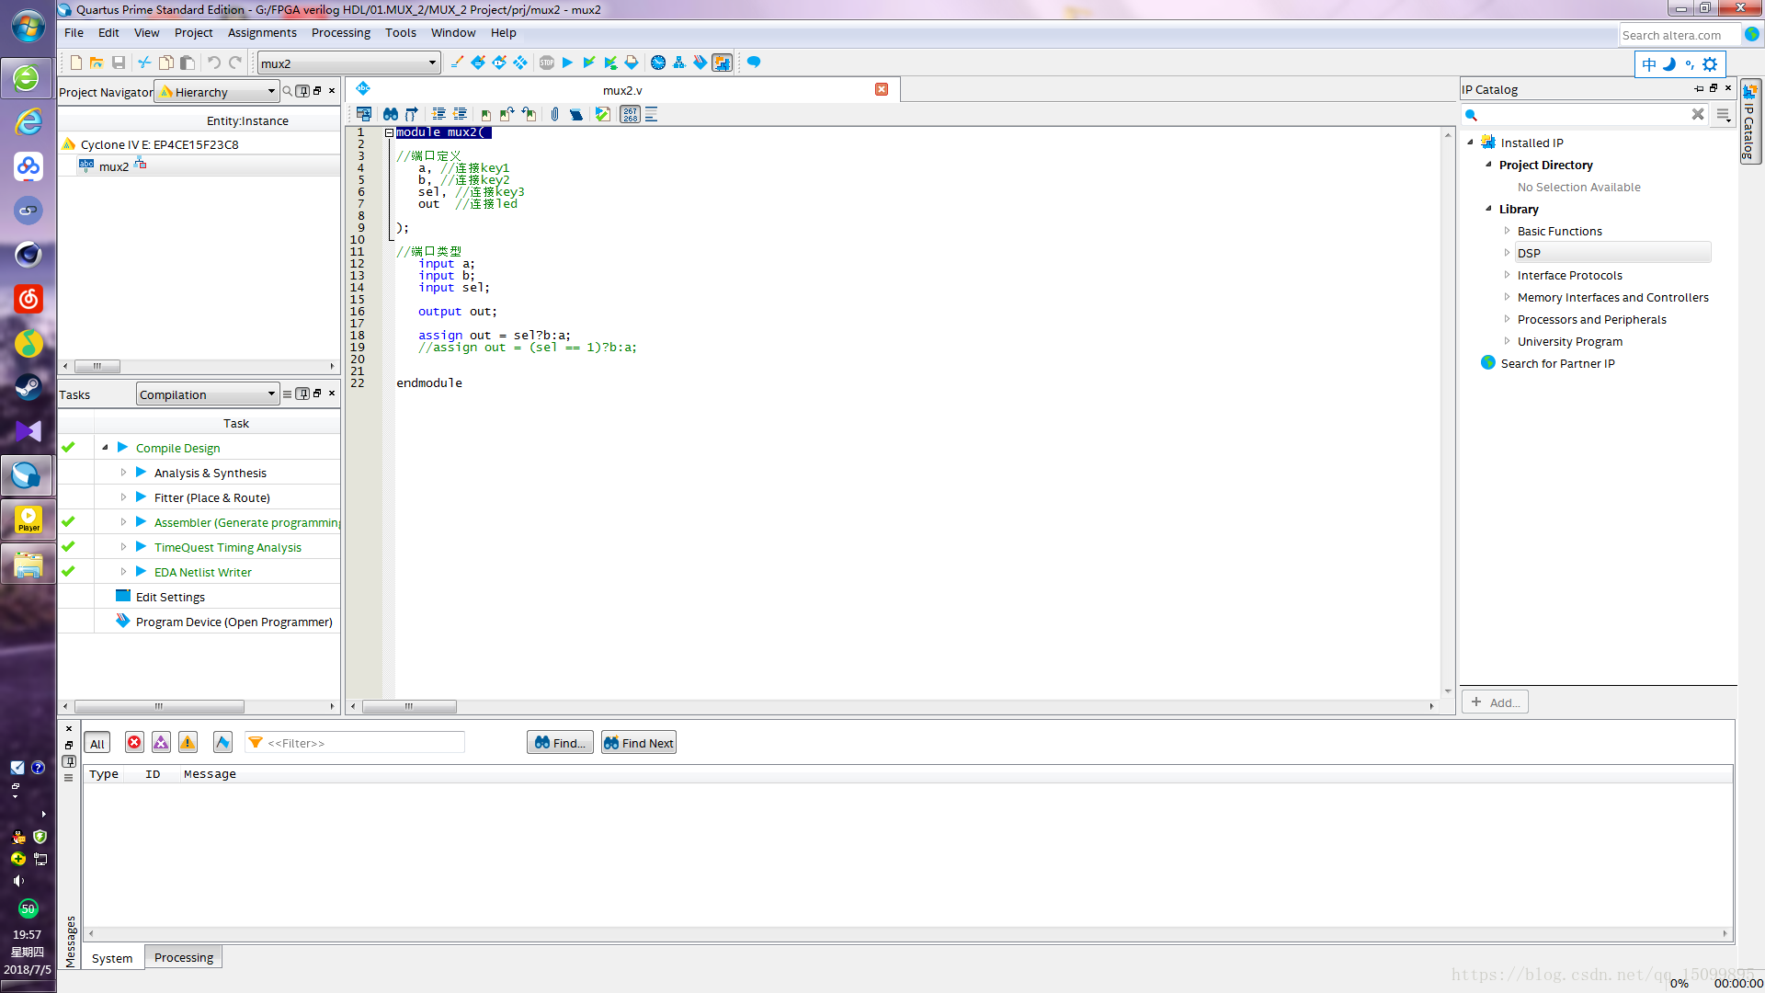1765x993 pixels.
Task: Click the Tasks panel horizontal scrollbar thumb
Action: (x=159, y=706)
